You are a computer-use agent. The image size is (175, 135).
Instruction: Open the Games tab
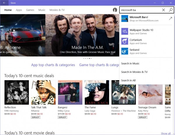[x=30, y=10]
